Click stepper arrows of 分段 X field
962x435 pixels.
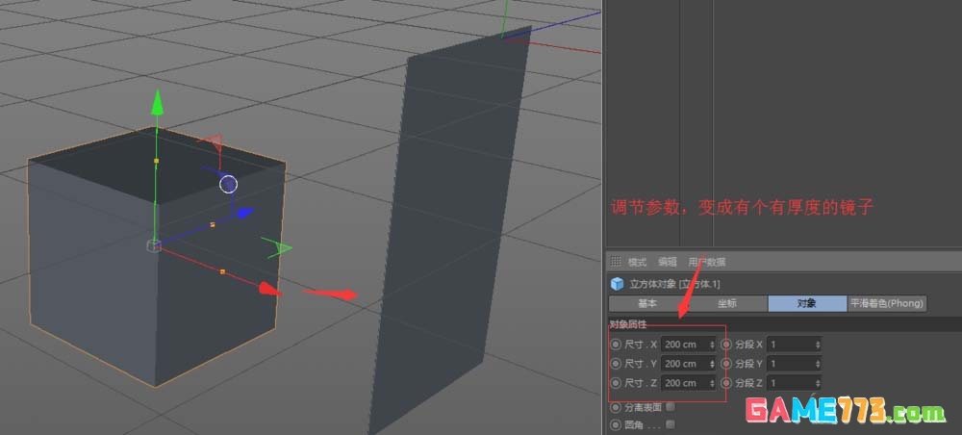click(818, 345)
